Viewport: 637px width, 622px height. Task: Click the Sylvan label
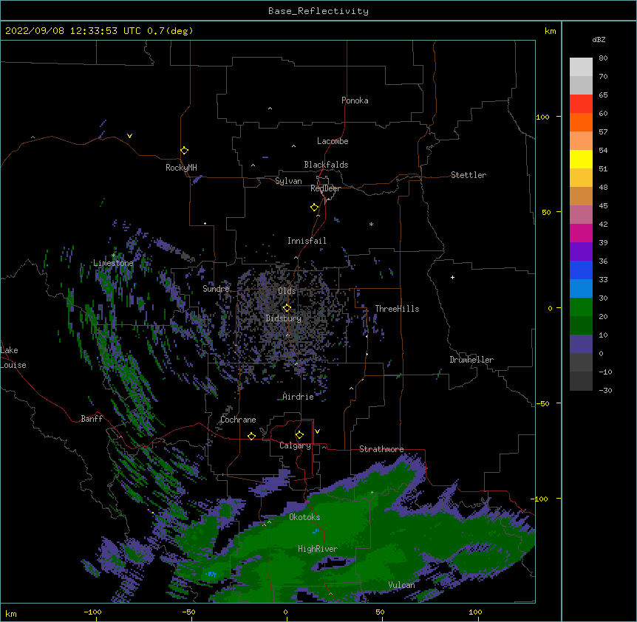[288, 181]
